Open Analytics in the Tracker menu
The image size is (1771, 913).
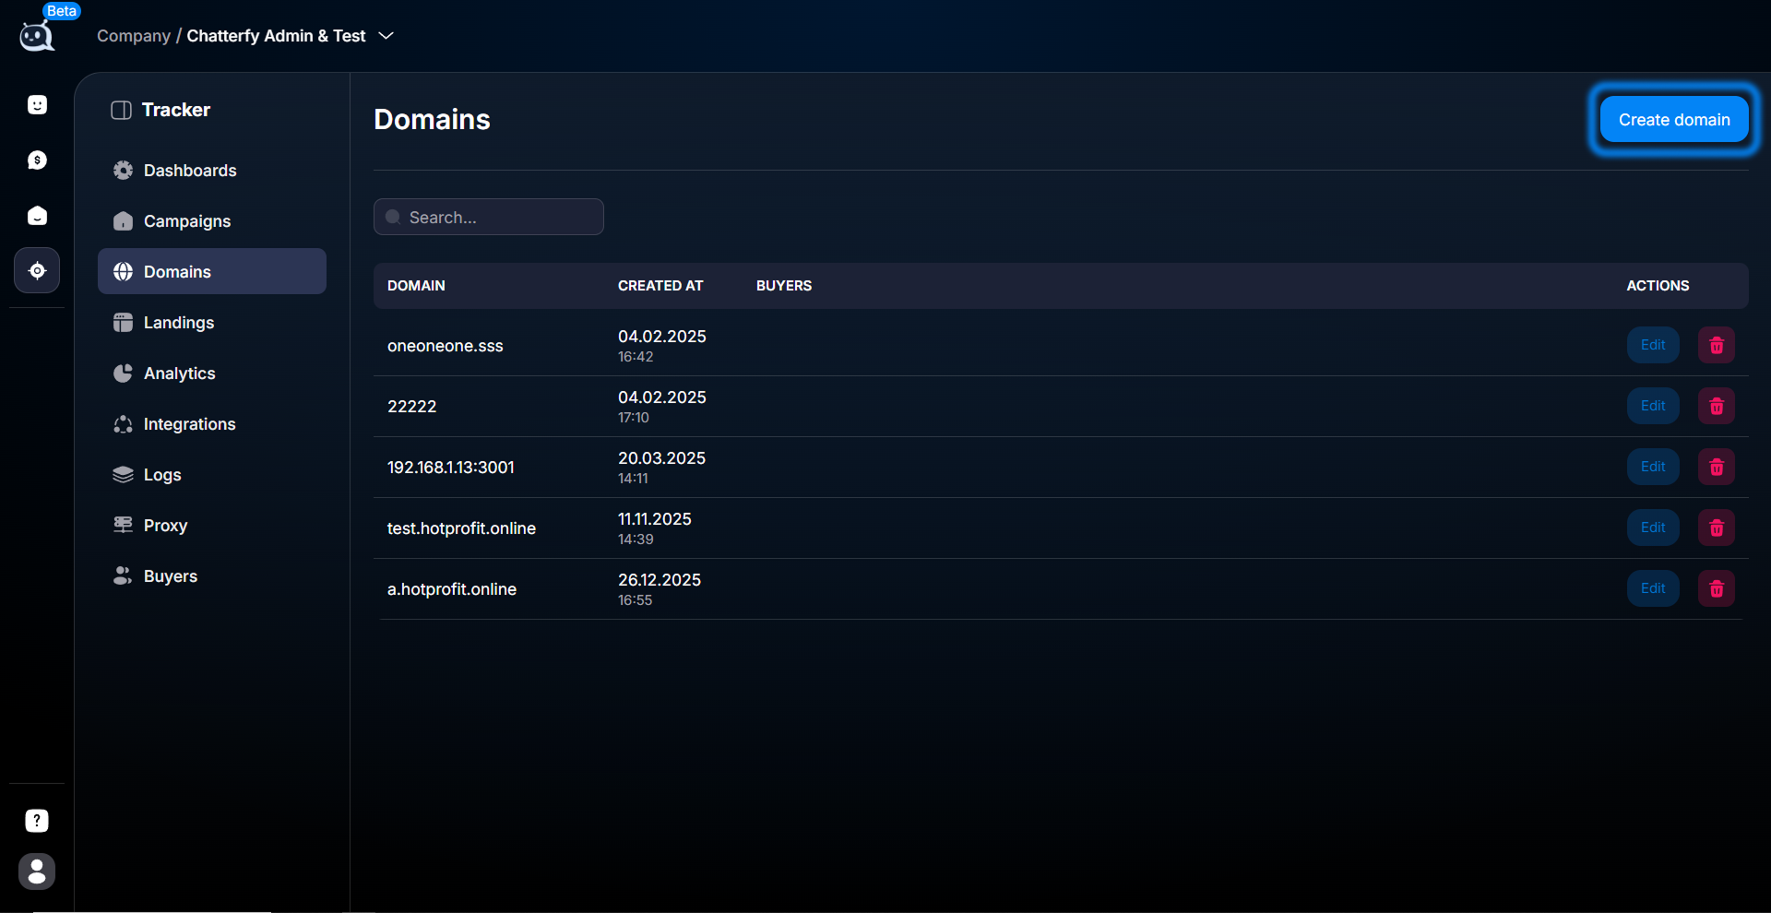212,373
